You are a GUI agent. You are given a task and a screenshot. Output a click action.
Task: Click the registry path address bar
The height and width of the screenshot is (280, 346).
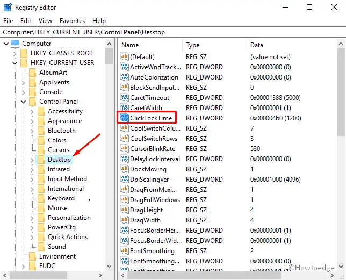[172, 32]
